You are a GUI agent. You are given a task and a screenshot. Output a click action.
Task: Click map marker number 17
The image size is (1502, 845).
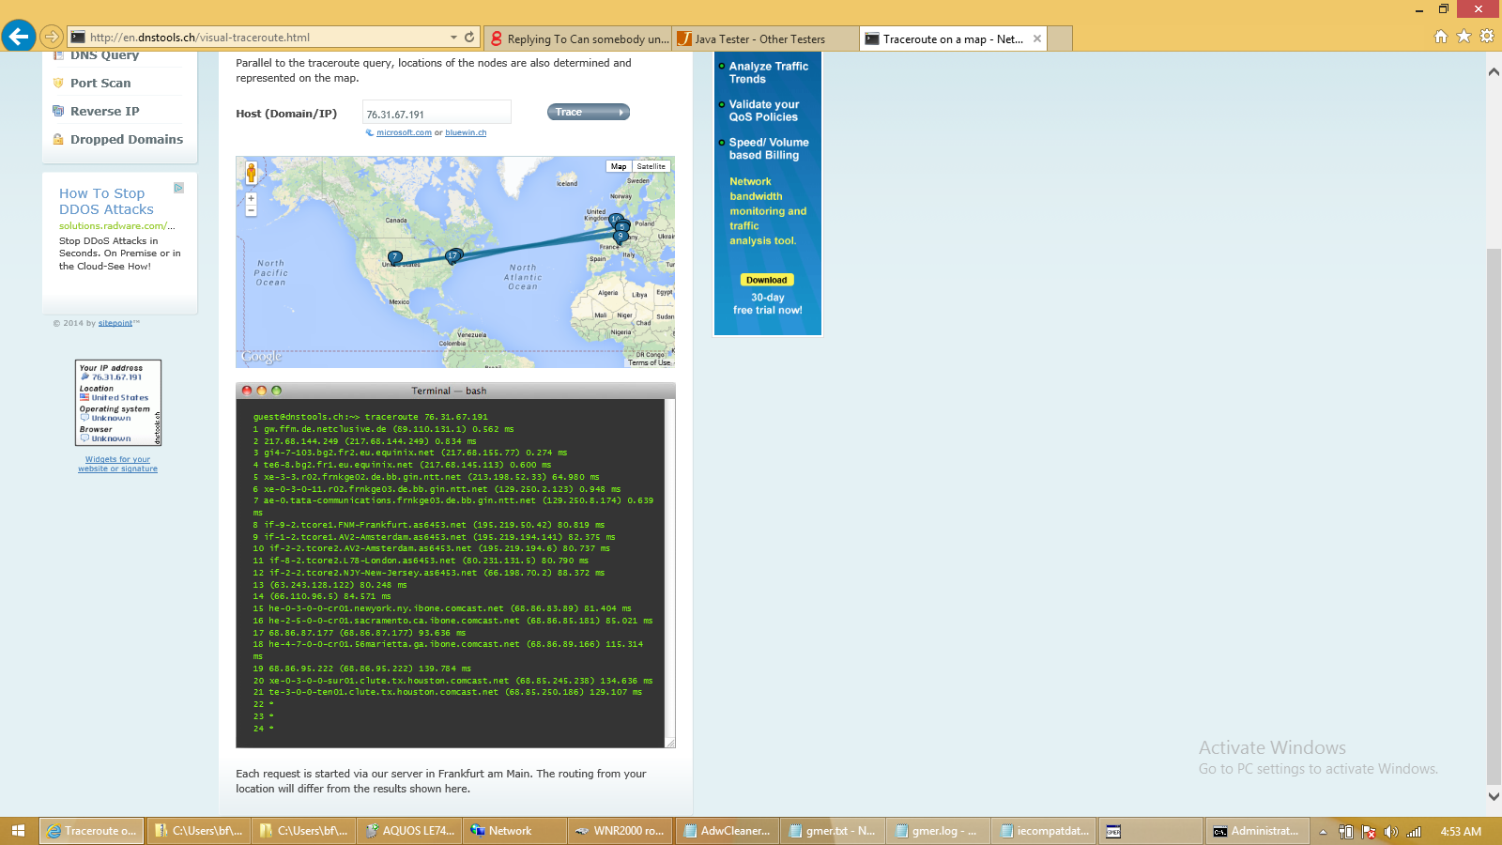pyautogui.click(x=452, y=255)
